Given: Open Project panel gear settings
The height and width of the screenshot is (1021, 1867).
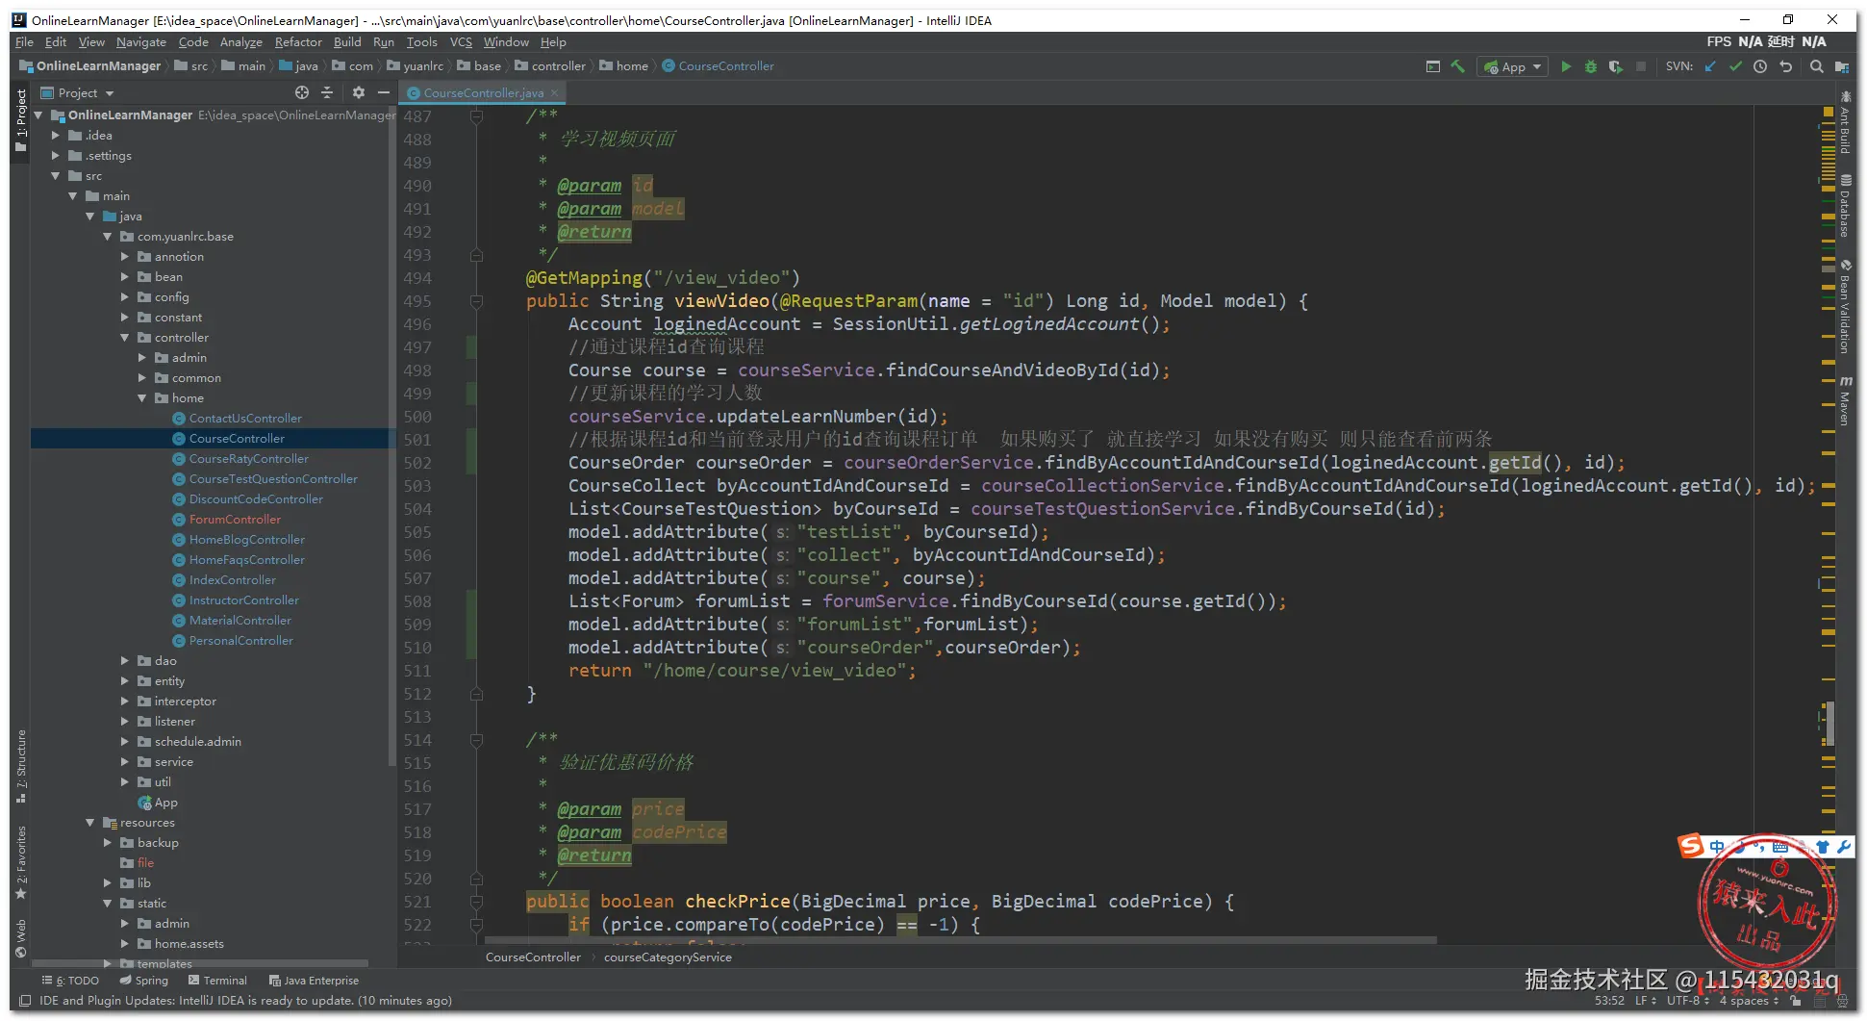Looking at the screenshot, I should [358, 92].
